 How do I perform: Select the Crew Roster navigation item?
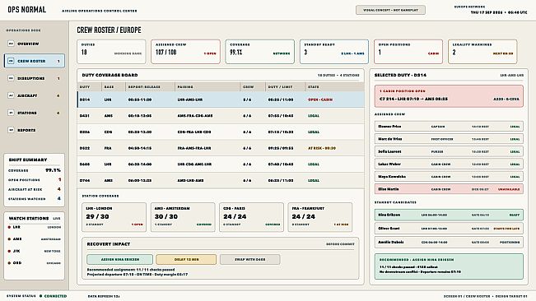[35, 61]
